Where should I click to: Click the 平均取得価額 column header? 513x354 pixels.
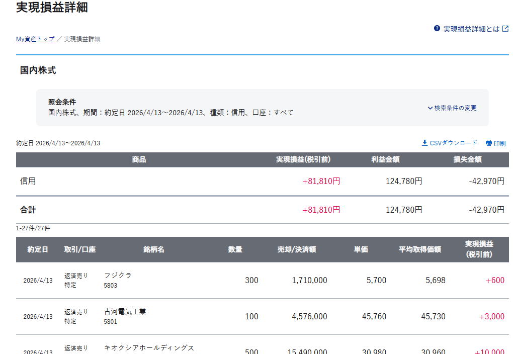[x=419, y=249]
